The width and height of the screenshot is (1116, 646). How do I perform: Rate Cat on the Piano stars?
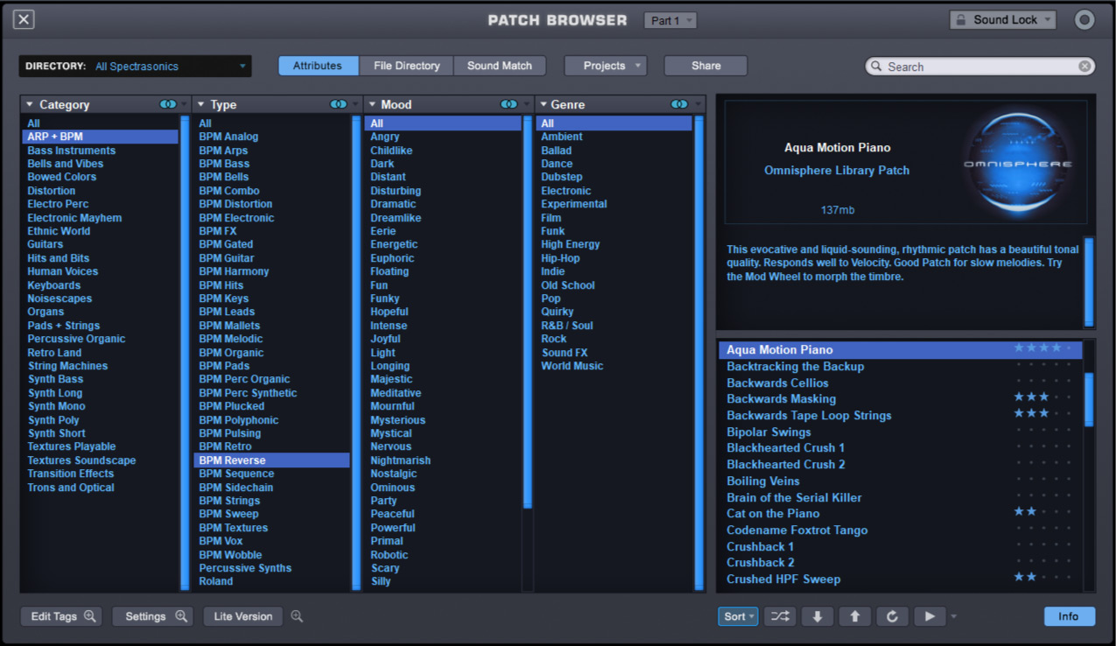[1042, 512]
